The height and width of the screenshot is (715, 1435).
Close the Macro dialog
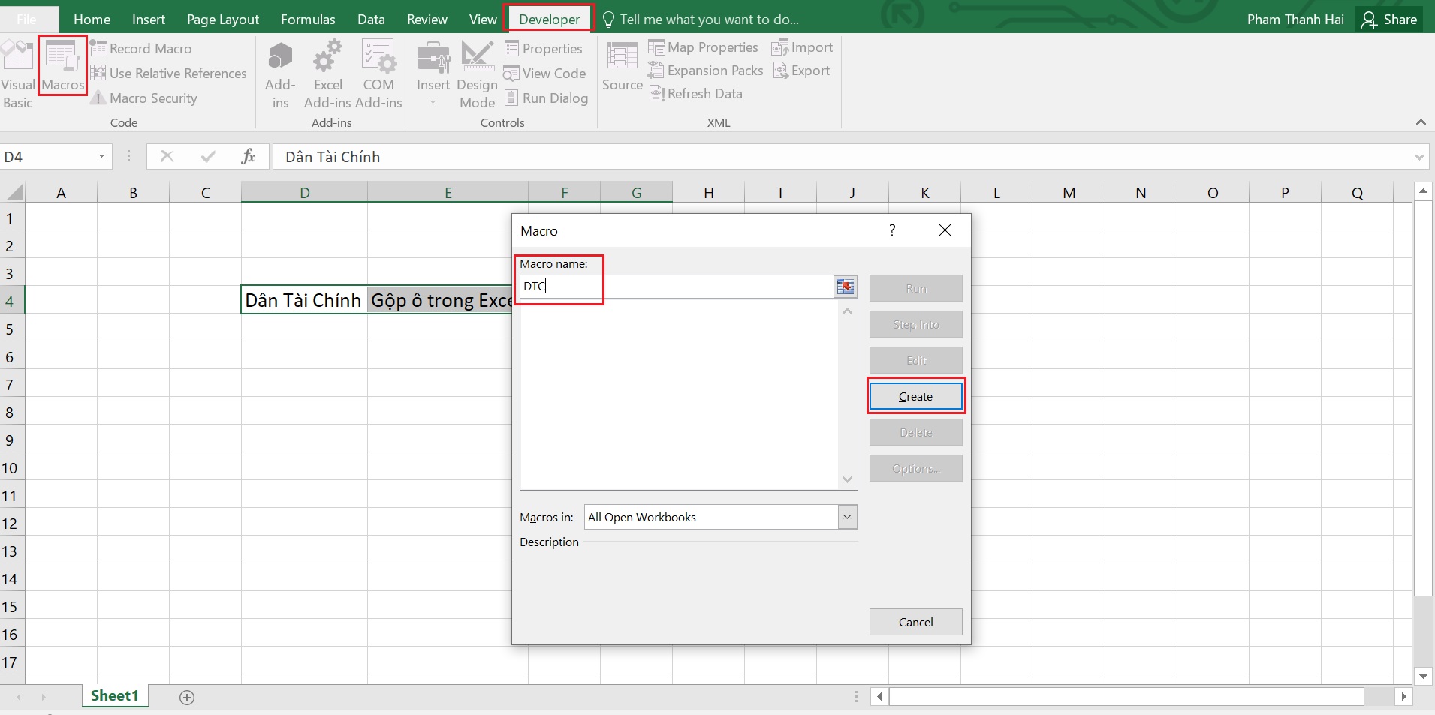[945, 230]
